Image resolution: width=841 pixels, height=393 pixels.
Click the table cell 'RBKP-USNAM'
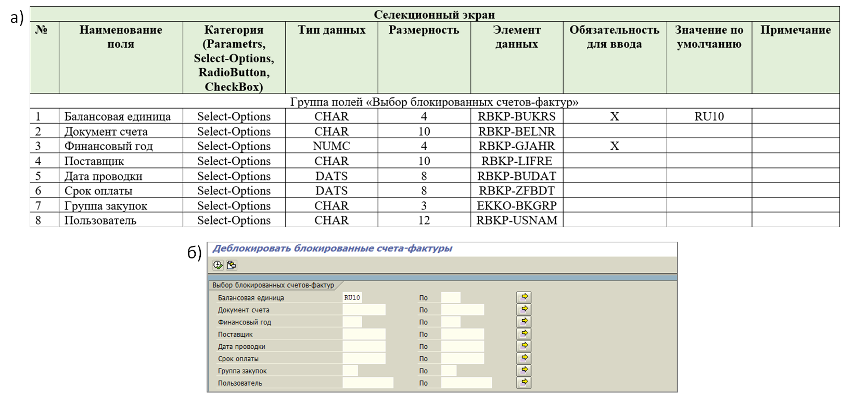coord(517,220)
